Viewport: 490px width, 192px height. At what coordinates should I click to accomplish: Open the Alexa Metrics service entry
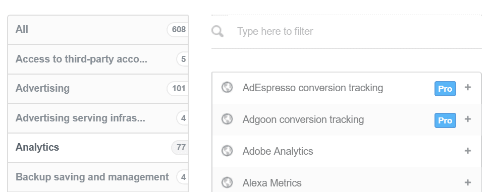click(347, 180)
